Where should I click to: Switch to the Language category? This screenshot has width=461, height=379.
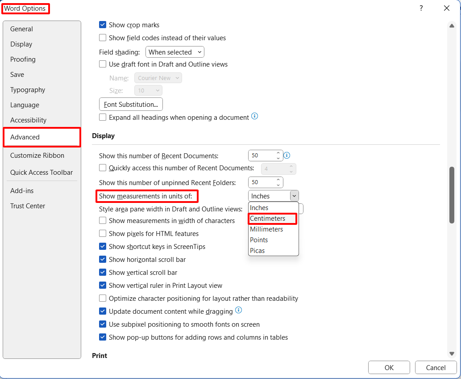(42, 105)
